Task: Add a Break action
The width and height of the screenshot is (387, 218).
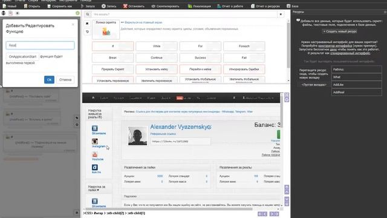Action: pyautogui.click(x=113, y=58)
